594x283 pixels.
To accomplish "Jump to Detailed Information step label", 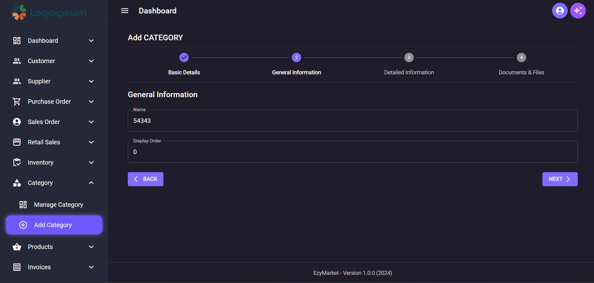I will 409,72.
